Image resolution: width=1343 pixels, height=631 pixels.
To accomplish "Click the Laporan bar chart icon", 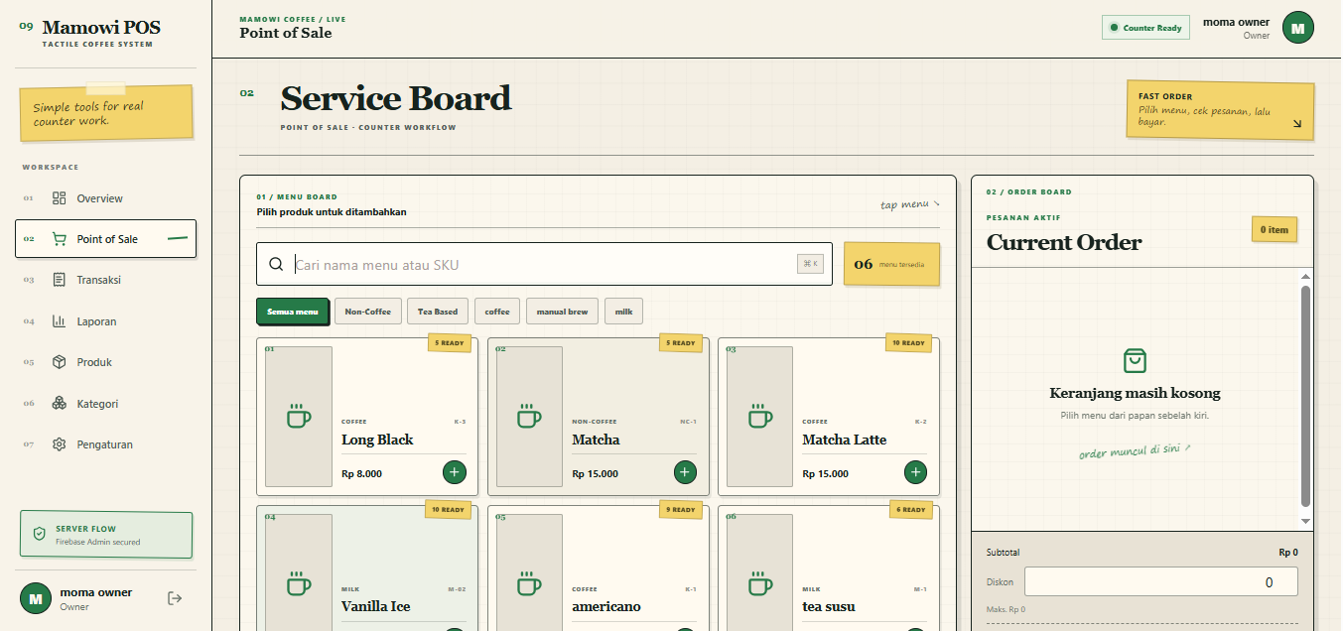I will point(60,321).
